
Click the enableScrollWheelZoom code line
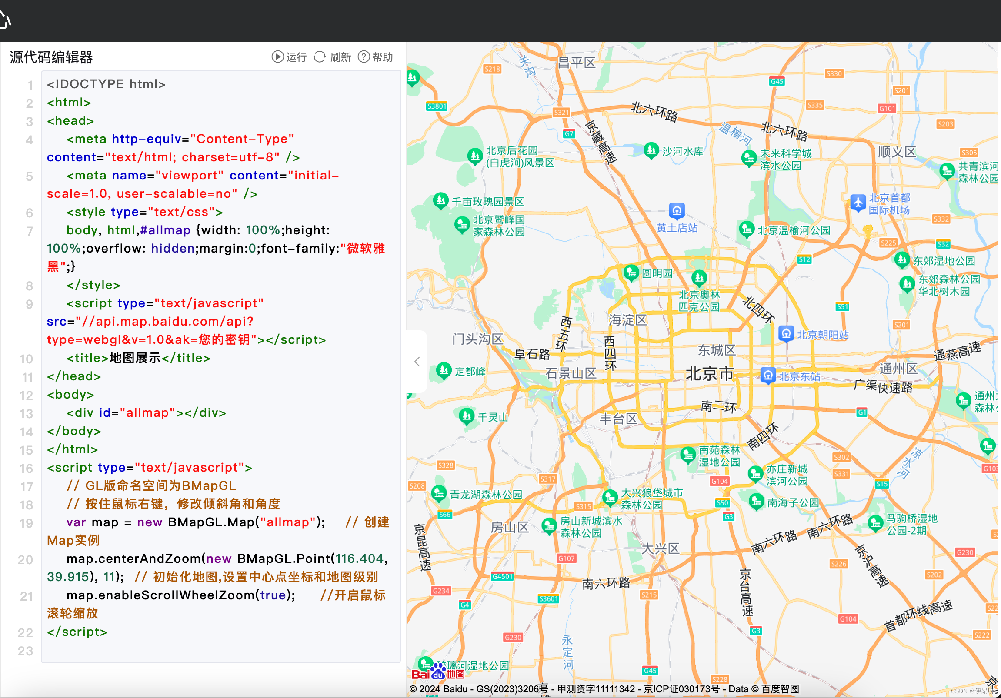[216, 604]
